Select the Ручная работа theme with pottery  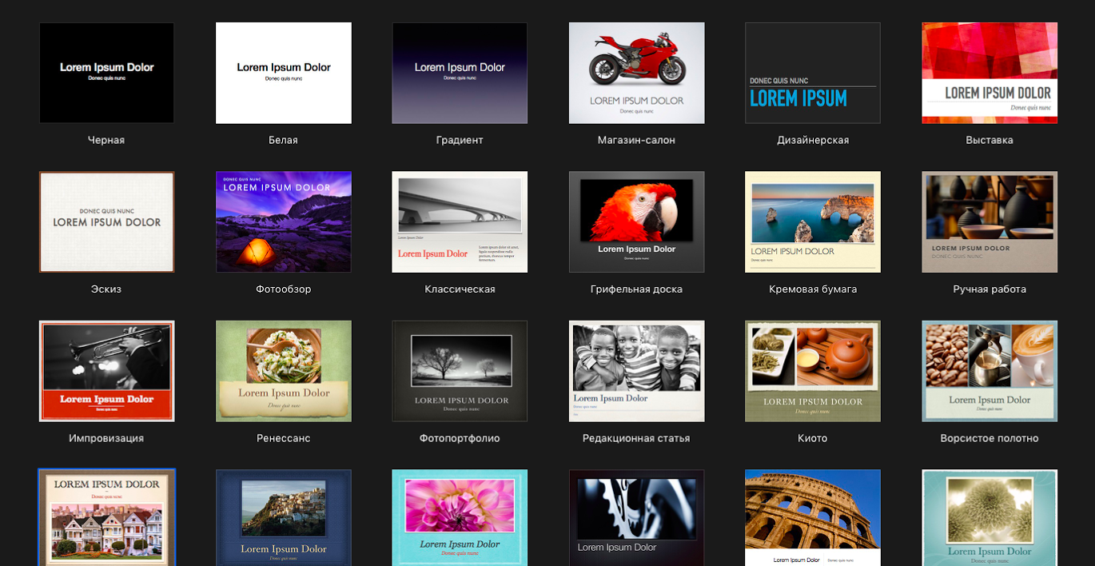click(989, 221)
